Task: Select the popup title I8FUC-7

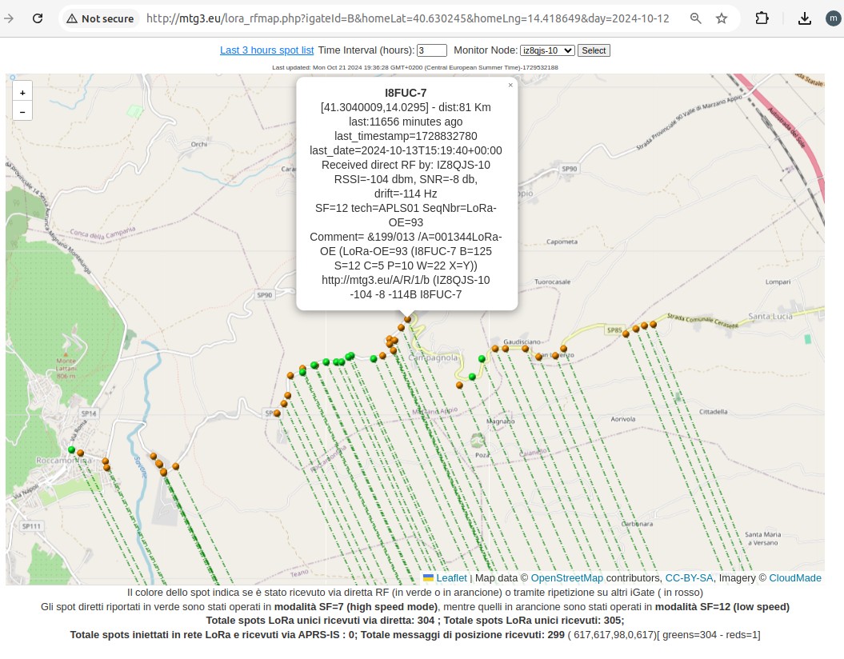Action: pos(406,93)
